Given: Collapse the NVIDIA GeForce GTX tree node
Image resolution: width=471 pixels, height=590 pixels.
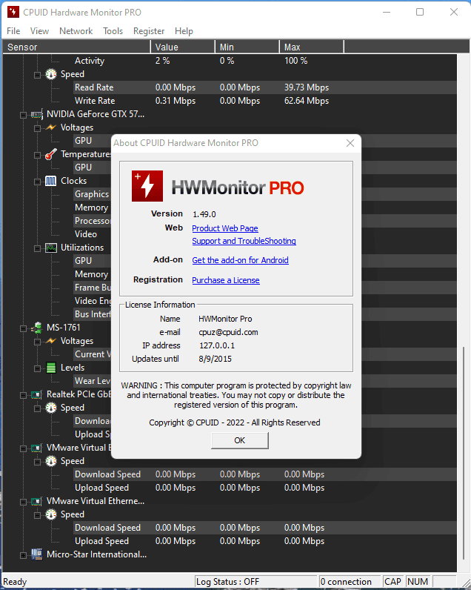Looking at the screenshot, I should [x=24, y=115].
